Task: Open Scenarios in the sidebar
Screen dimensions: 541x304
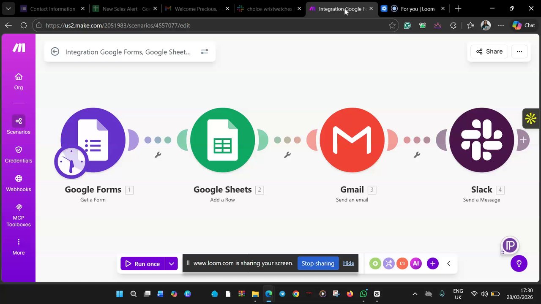Action: (19, 125)
